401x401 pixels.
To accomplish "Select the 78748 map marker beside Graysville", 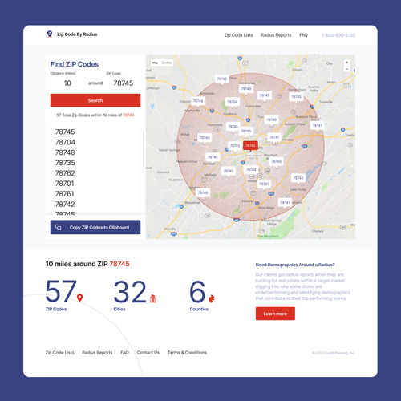I will coord(198,101).
